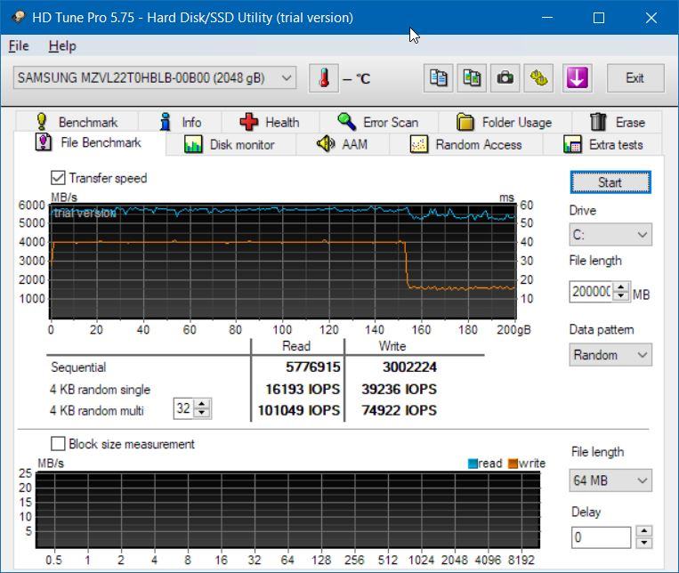Screen dimensions: 679x573
Task: Decrease file length with down arrow
Action: coord(621,296)
